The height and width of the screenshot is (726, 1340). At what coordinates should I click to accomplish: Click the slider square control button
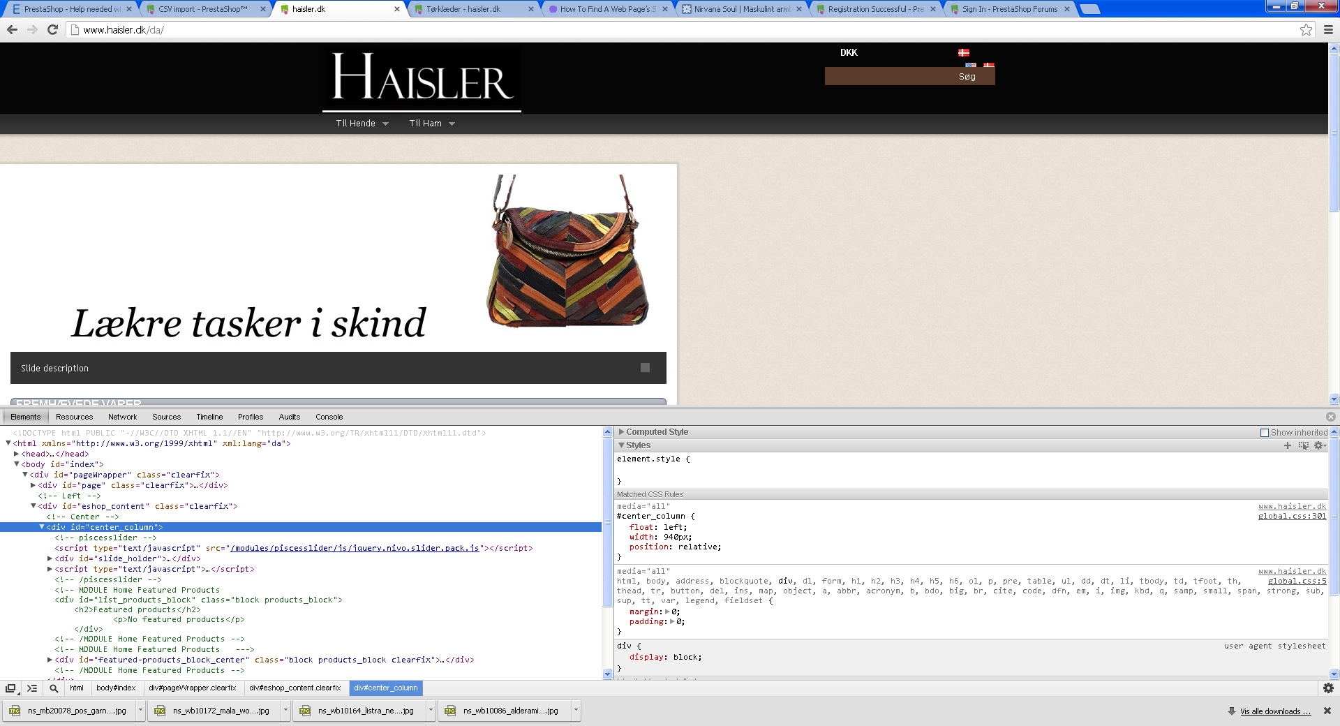click(x=645, y=368)
